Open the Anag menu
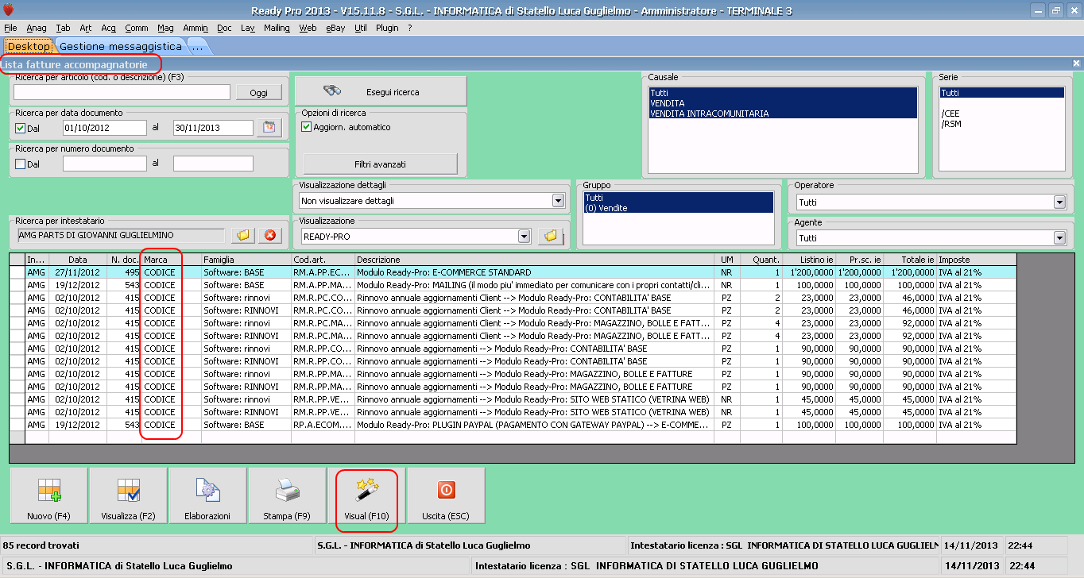Viewport: 1084px width, 578px height. (37, 28)
